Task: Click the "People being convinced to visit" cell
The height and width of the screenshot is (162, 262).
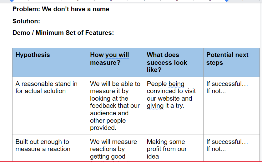Action: tap(174, 106)
